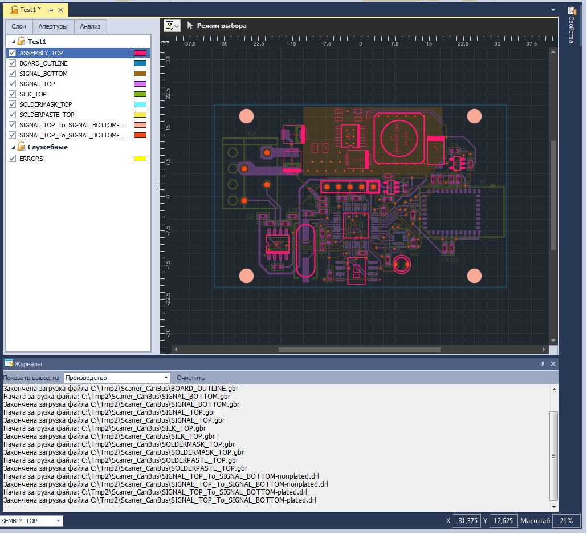
Task: Select the Test1 document tab
Action: (30, 10)
